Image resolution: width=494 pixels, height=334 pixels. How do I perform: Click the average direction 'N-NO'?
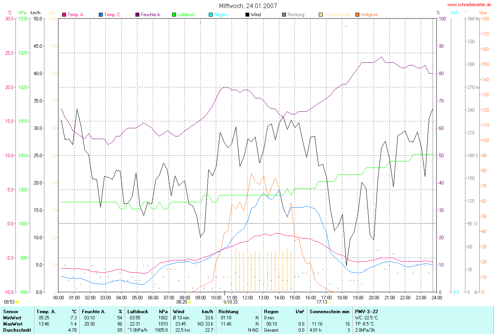253,330
